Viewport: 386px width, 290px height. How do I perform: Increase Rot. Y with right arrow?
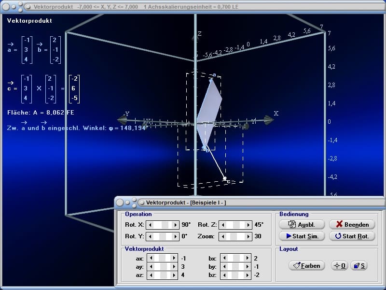(x=175, y=236)
